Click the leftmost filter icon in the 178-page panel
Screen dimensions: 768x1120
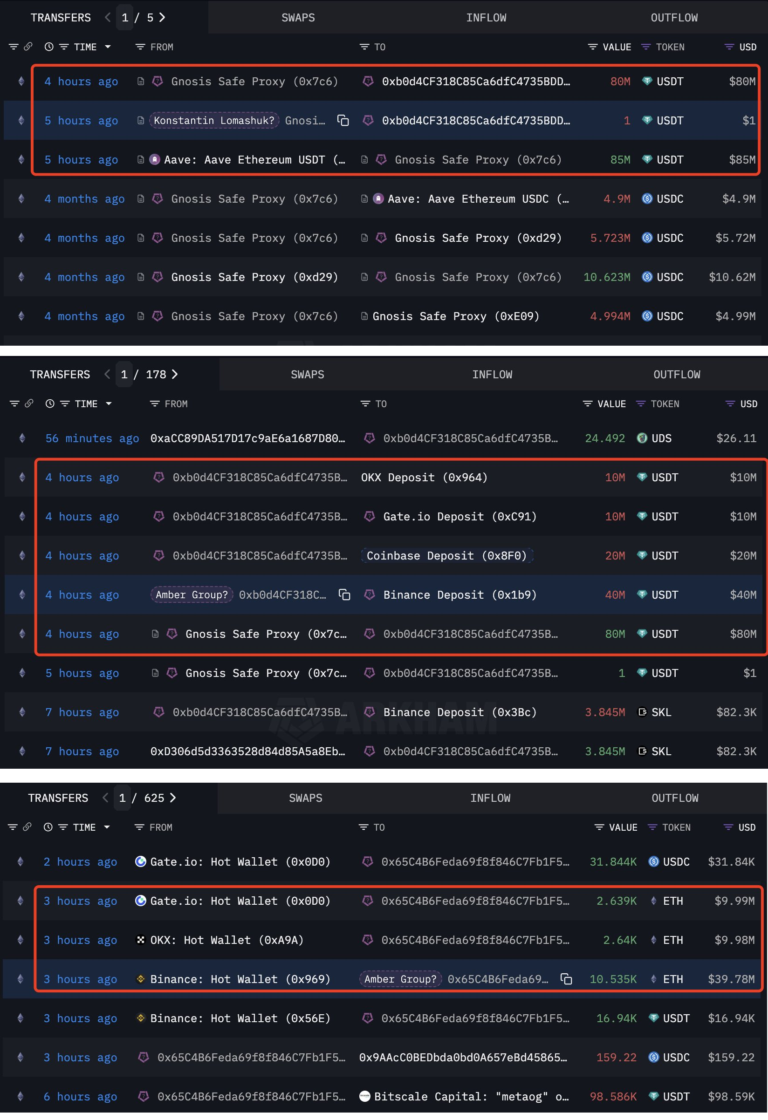pos(14,404)
